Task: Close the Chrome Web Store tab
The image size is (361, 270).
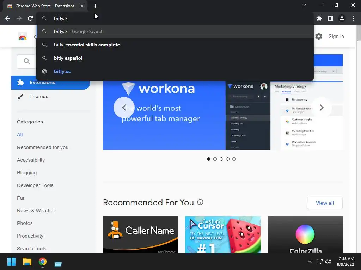Action: tap(82, 6)
